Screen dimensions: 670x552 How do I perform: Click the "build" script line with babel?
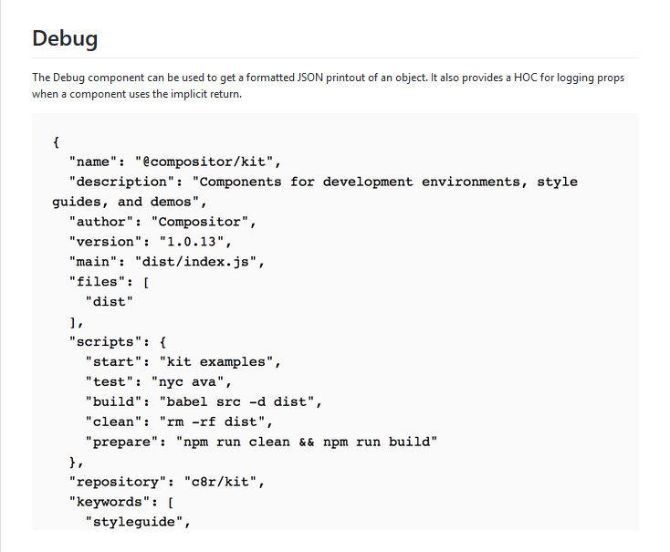click(x=204, y=401)
